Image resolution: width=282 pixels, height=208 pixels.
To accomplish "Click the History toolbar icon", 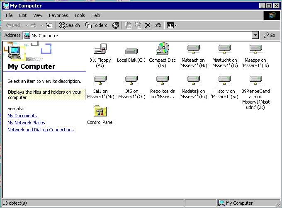I will [116, 25].
